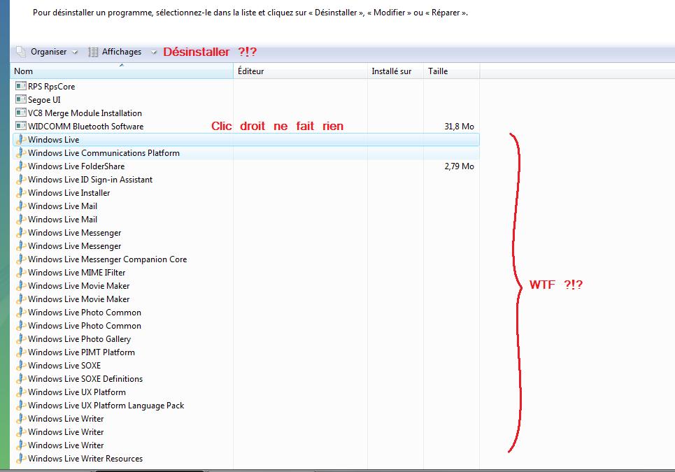Screen dimensions: 675x472
Task: Select Windows Live FolderShare name
Action: point(76,166)
